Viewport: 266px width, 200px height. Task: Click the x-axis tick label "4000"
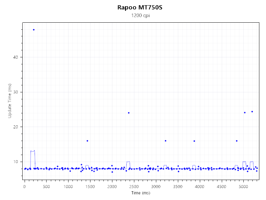point(199,187)
